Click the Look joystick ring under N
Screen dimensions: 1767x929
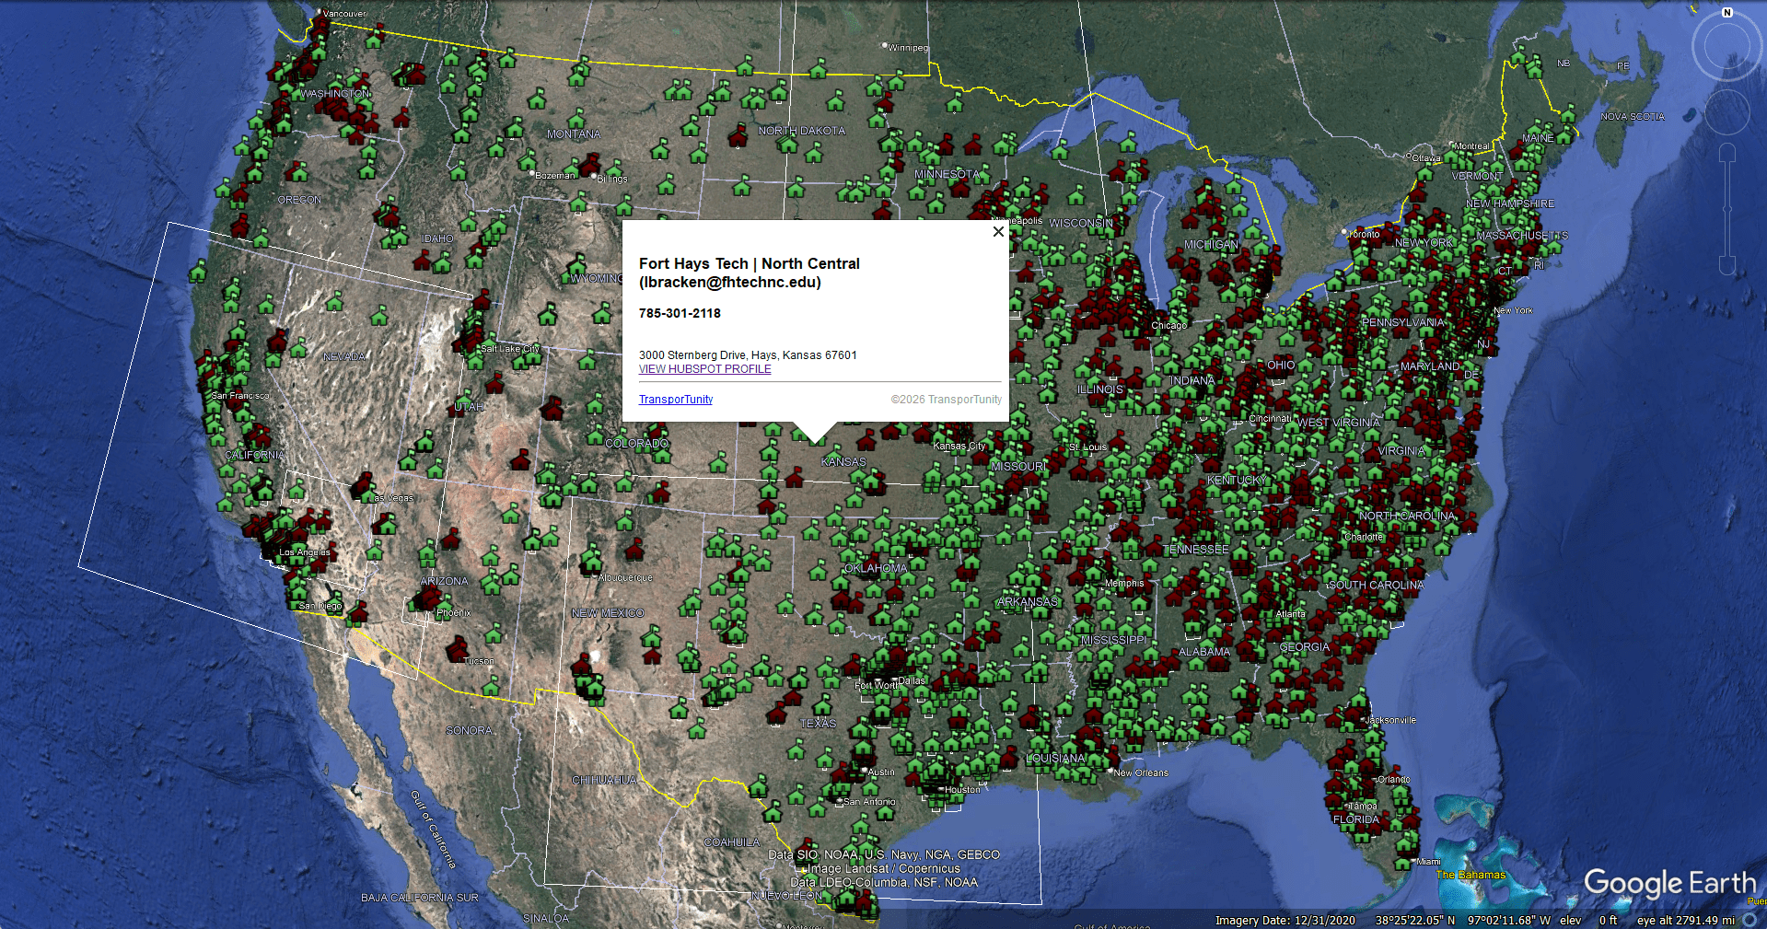(x=1726, y=48)
